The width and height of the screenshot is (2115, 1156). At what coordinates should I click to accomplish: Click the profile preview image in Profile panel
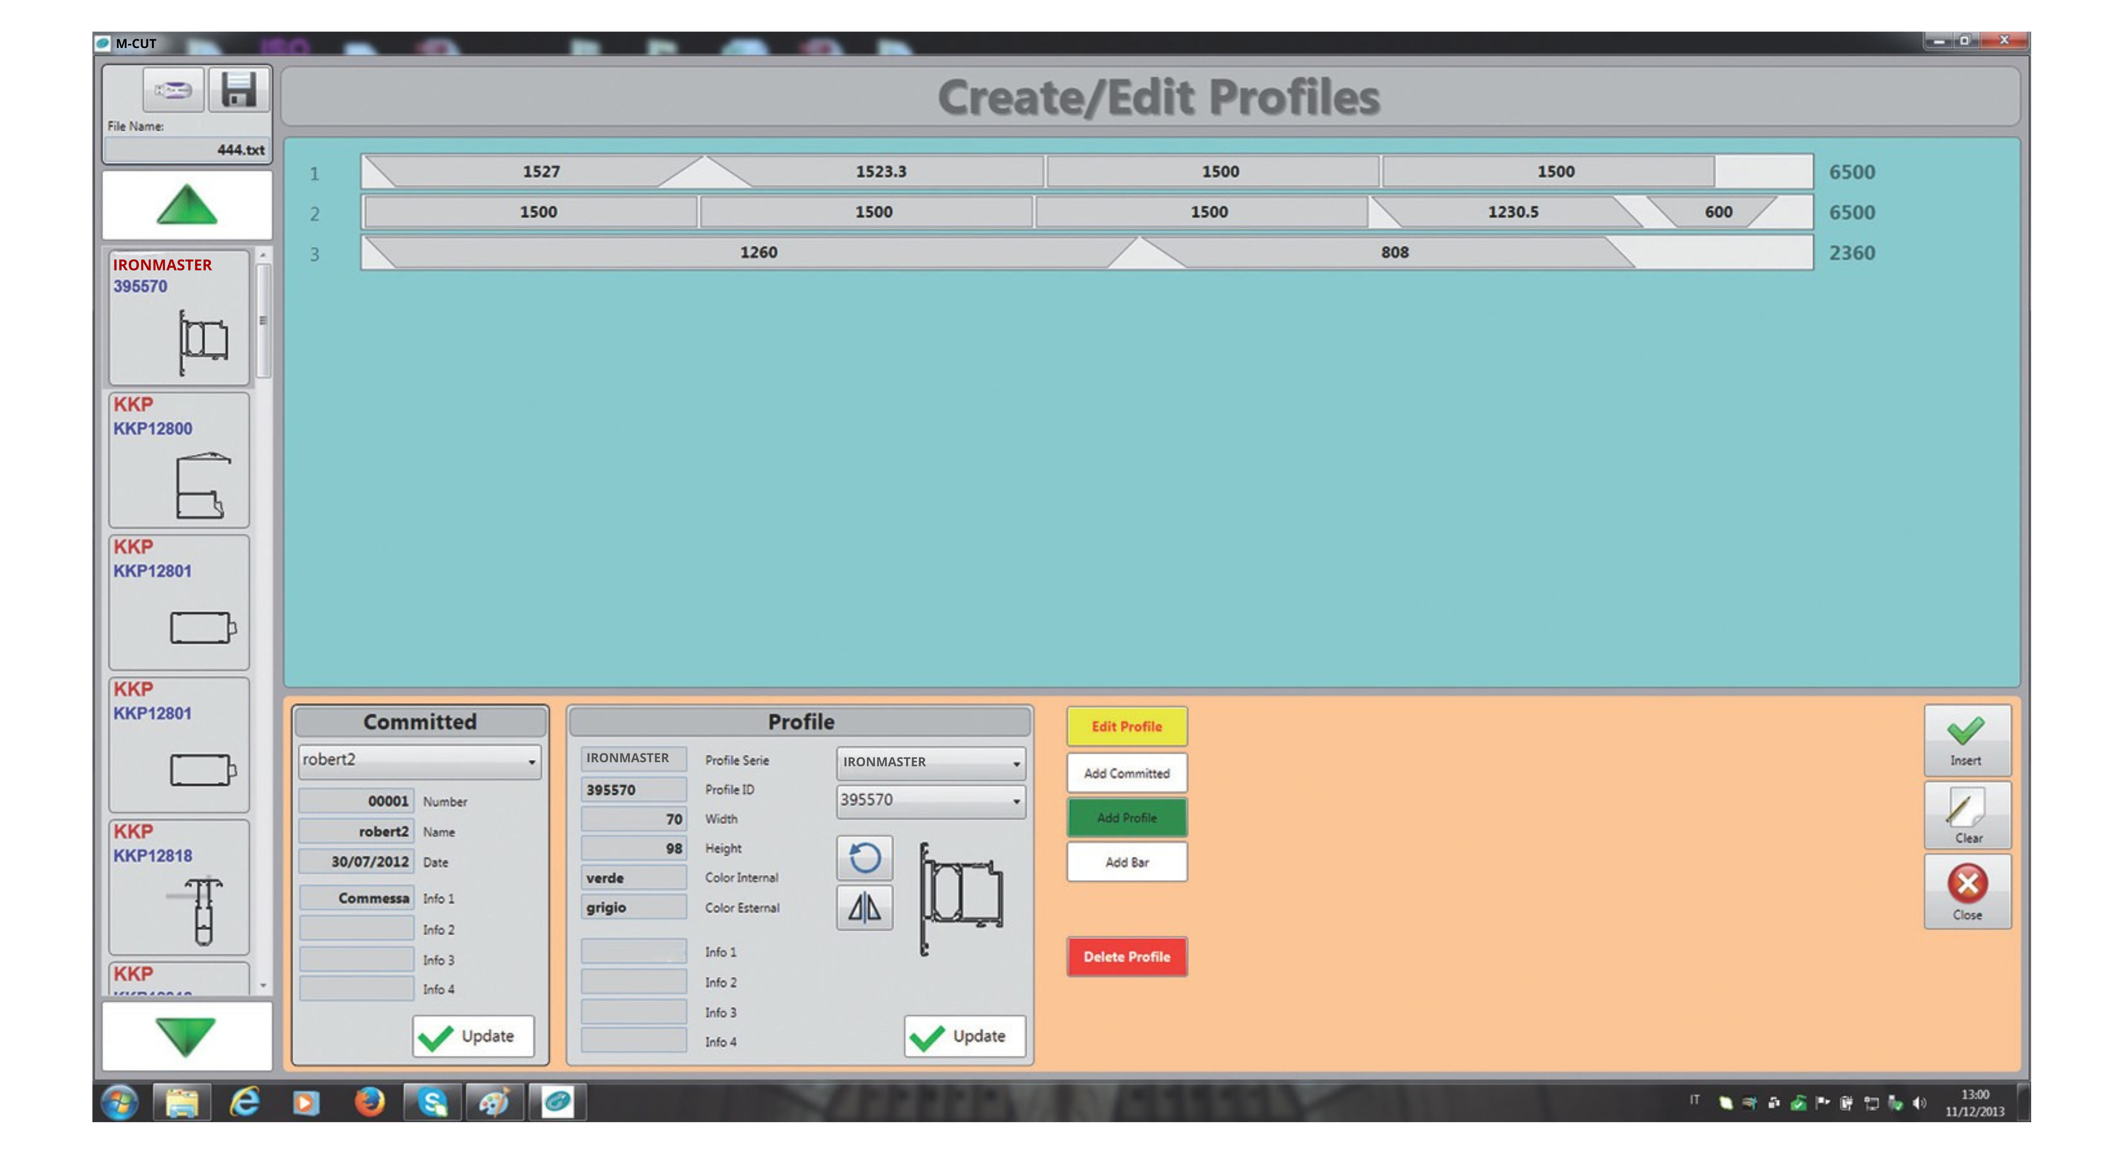coord(961,899)
